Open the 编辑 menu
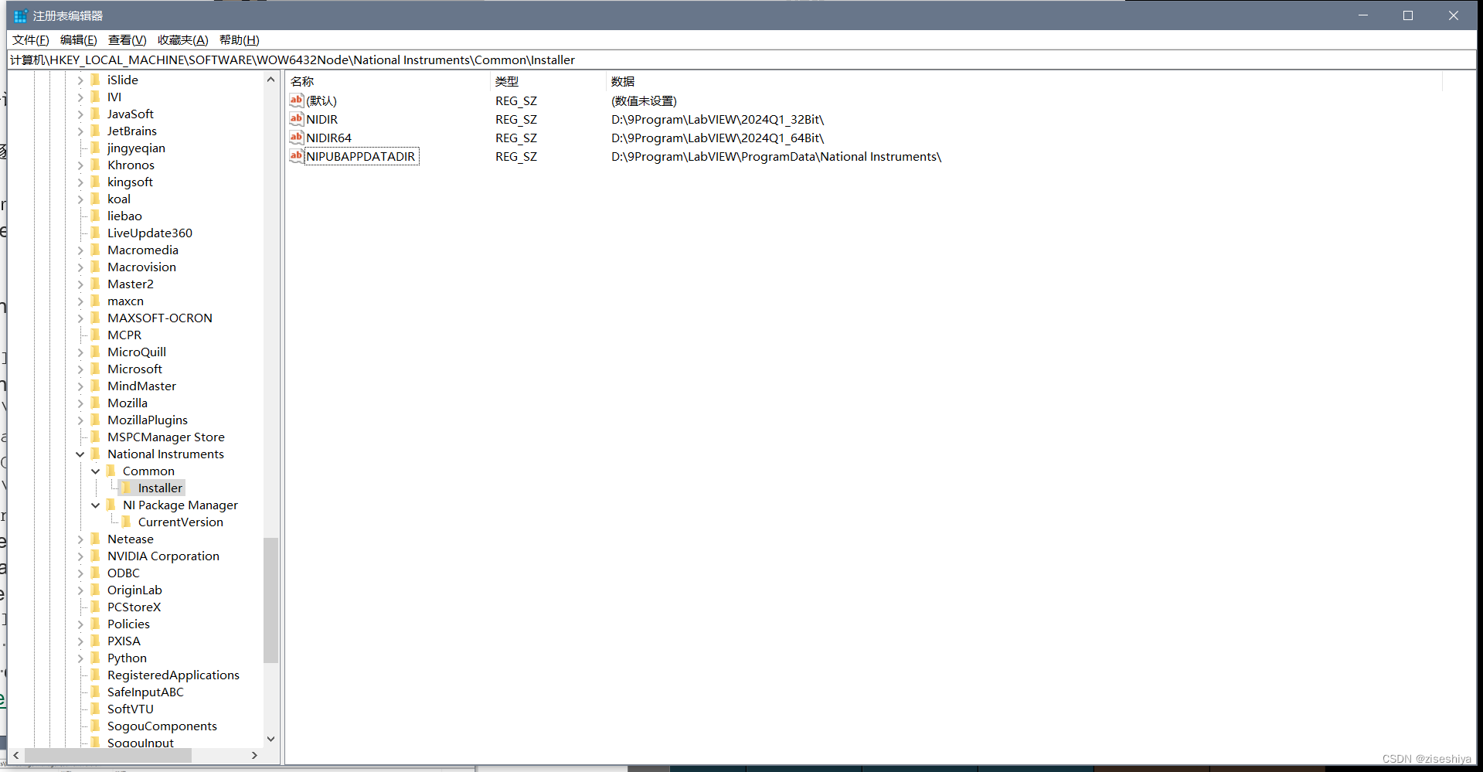This screenshot has height=772, width=1483. point(77,39)
